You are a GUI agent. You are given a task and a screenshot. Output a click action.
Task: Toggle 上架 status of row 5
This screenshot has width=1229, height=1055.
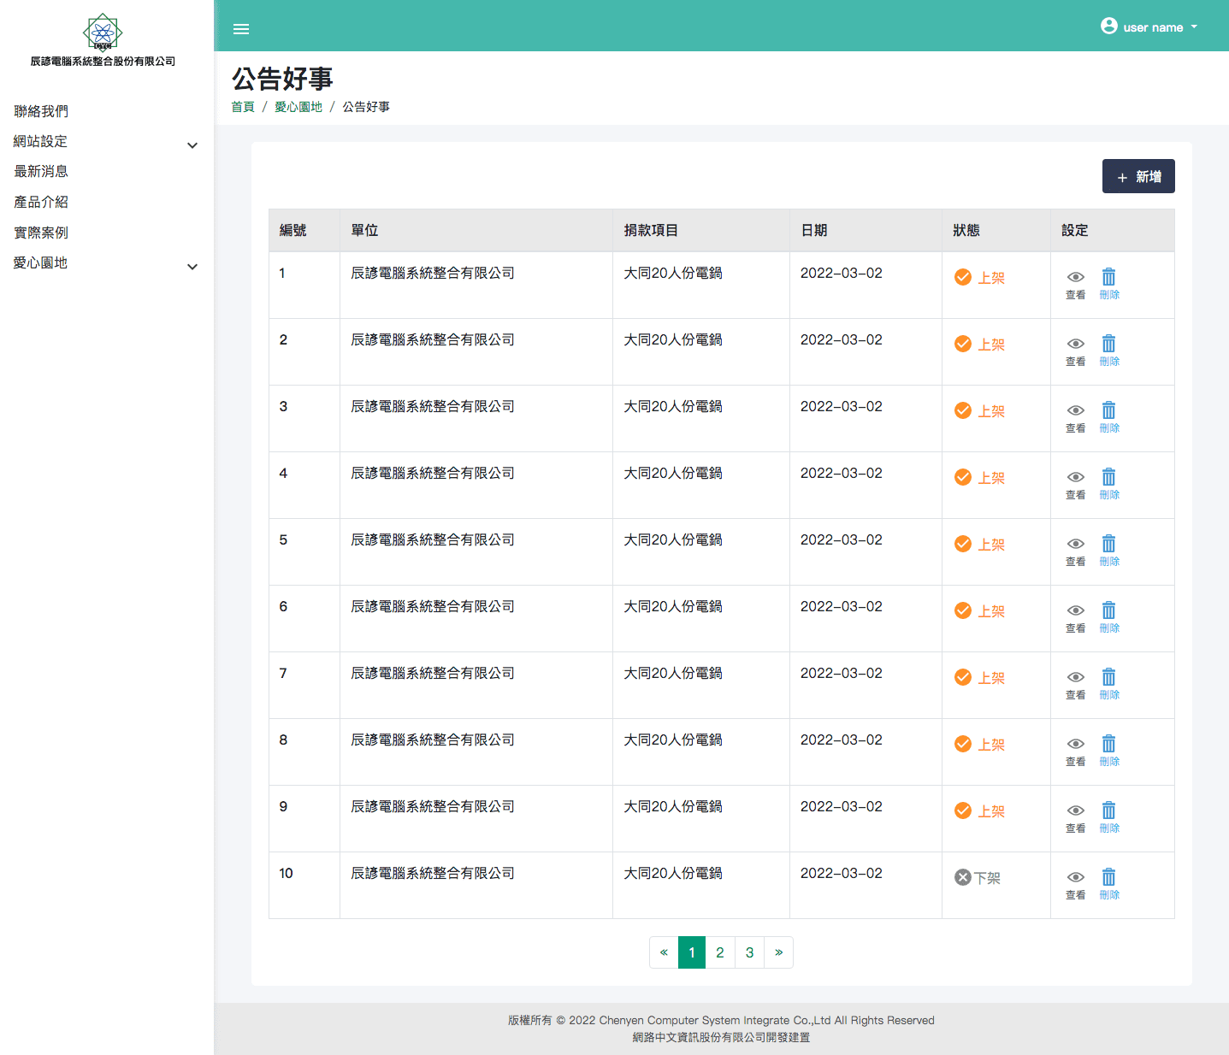(x=979, y=544)
